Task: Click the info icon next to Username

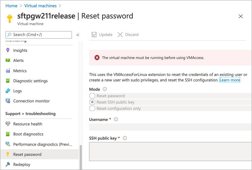Action: 116,119
